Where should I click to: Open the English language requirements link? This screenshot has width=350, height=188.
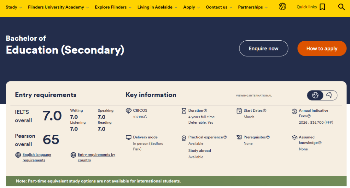tap(37, 157)
